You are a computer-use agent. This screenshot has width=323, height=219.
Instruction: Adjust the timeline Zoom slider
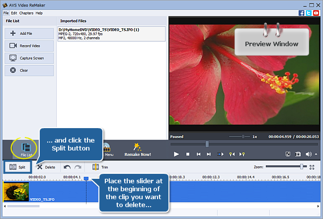(302, 166)
